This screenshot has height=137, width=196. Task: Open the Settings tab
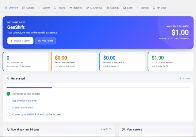113,8
